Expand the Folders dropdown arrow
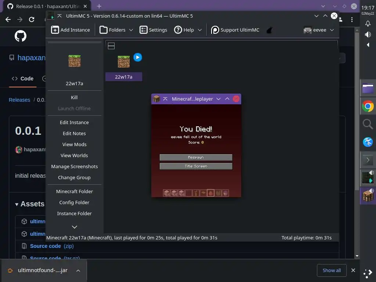376x282 pixels. (131, 30)
